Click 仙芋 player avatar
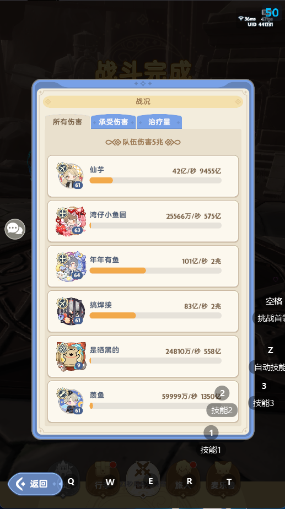 click(71, 176)
